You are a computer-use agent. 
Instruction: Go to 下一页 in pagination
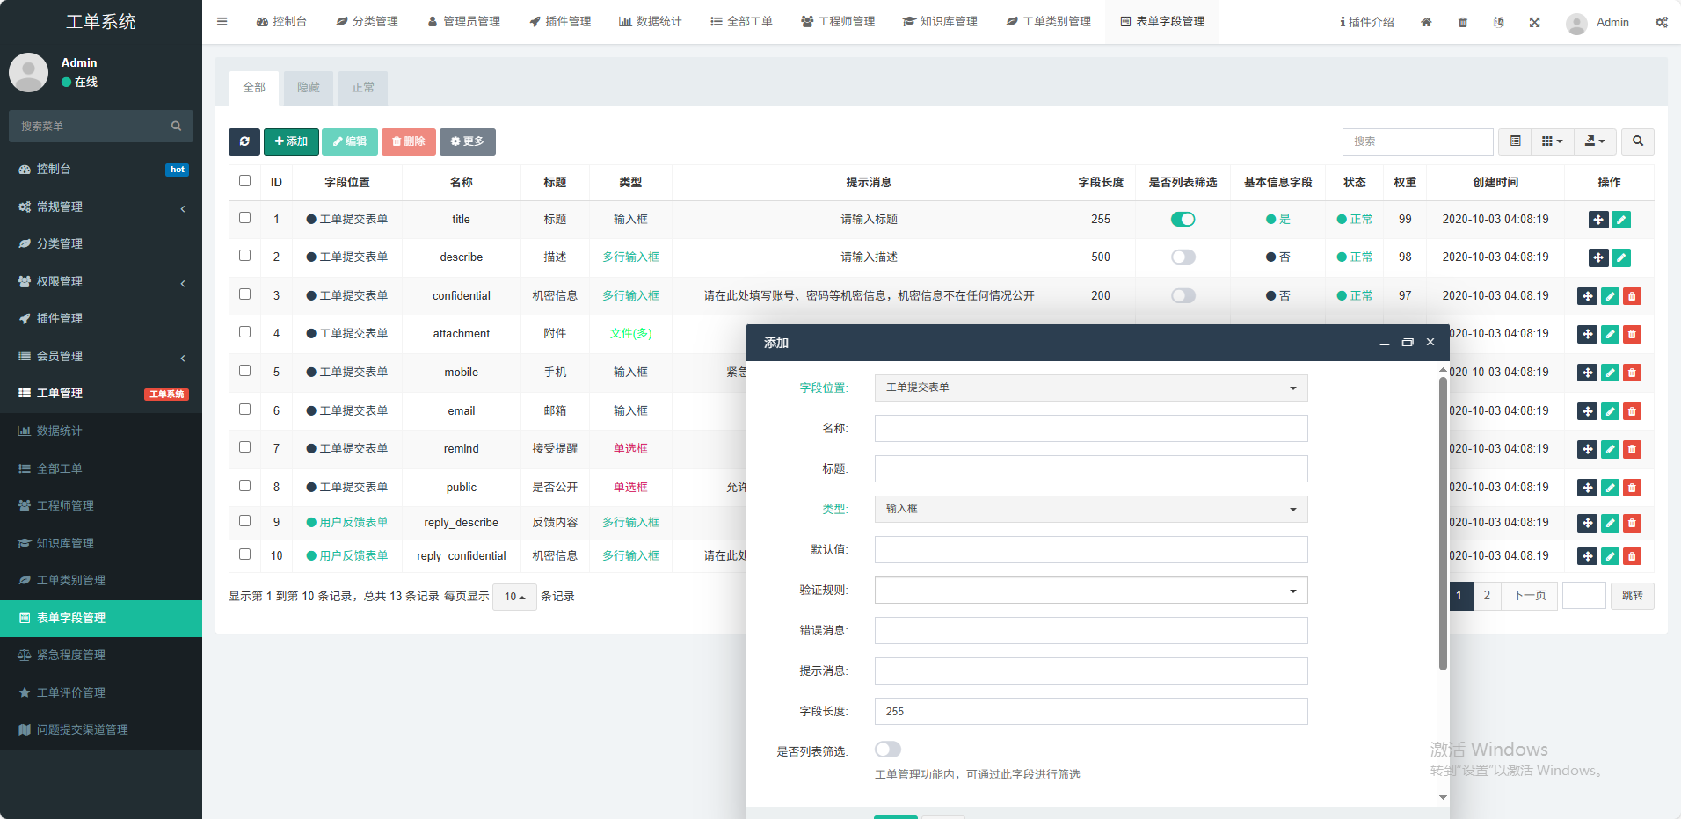[1529, 596]
